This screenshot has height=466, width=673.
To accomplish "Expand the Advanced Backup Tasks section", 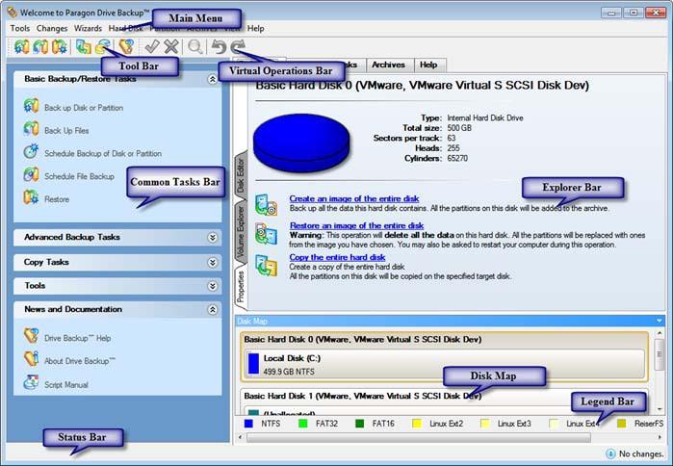I will (x=212, y=237).
